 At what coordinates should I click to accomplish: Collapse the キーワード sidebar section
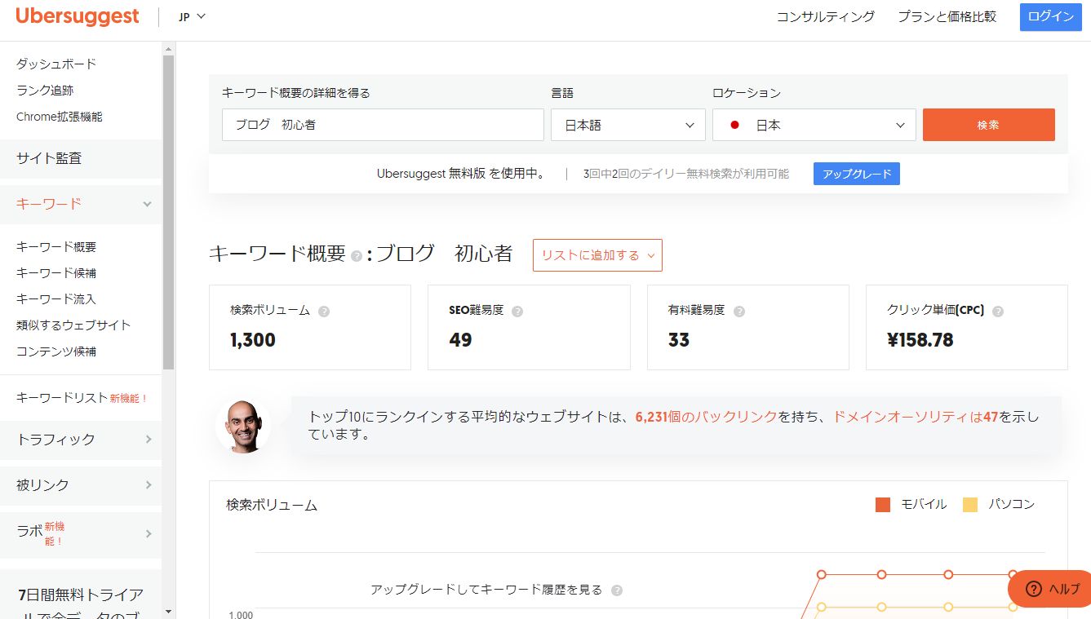pyautogui.click(x=81, y=204)
